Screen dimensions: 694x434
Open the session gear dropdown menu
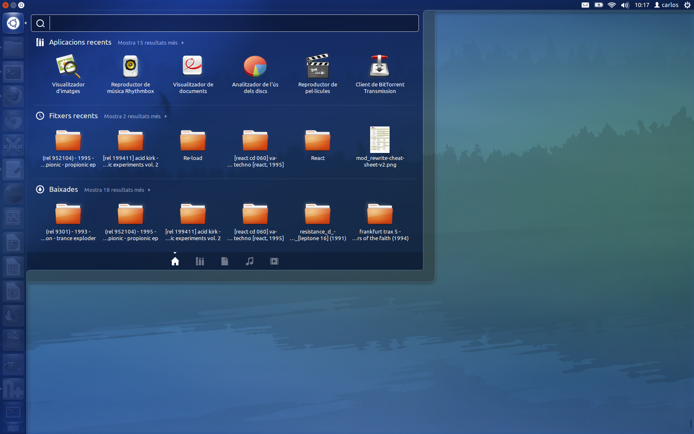coord(688,5)
